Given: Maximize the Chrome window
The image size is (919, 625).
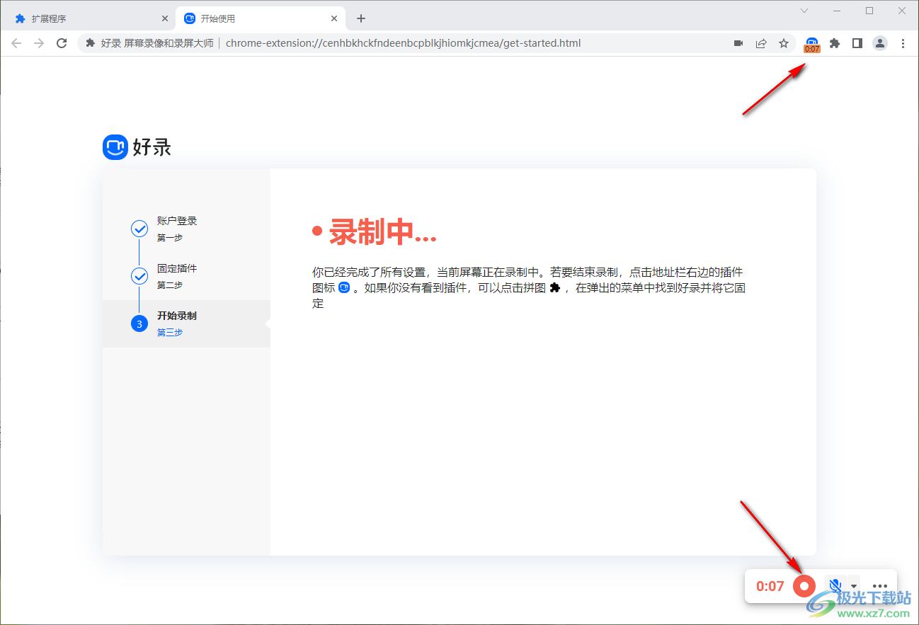Looking at the screenshot, I should (x=869, y=11).
